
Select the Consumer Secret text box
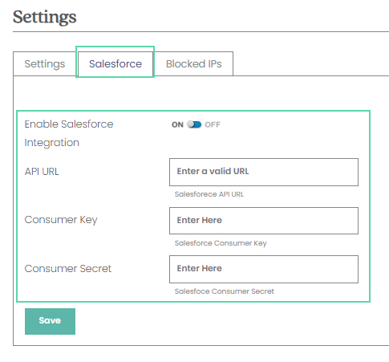click(264, 269)
